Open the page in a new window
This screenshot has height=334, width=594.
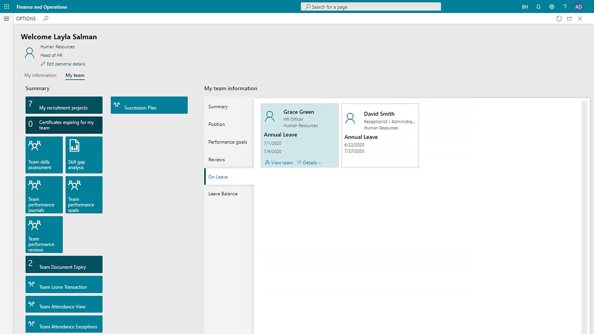[x=569, y=19]
